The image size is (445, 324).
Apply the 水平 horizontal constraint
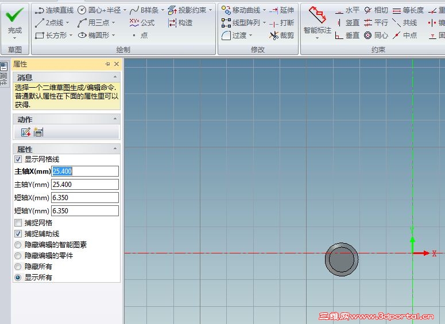pos(347,10)
